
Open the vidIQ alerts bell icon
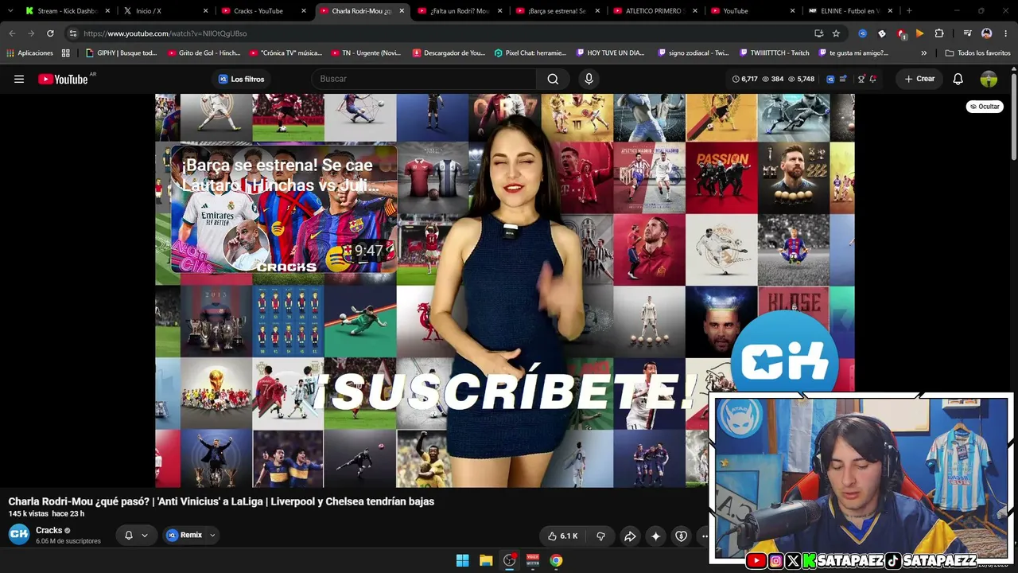point(872,79)
